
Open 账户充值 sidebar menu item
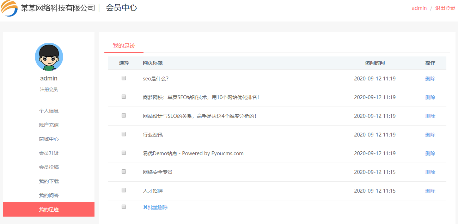pos(49,125)
